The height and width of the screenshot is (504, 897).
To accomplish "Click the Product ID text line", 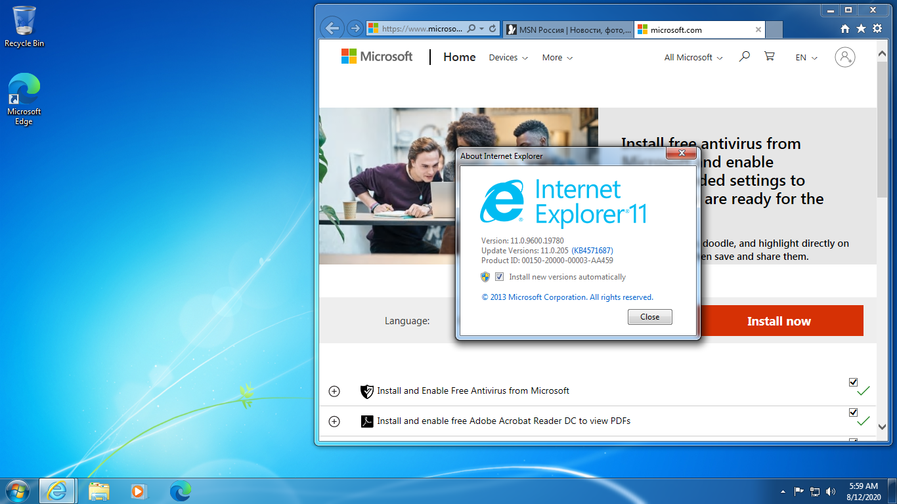I will tap(547, 261).
